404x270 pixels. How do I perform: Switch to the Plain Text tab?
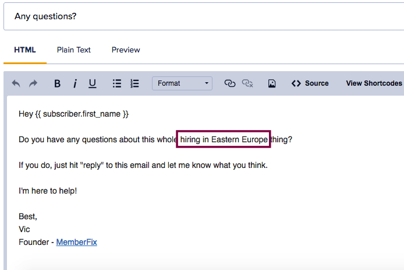[x=74, y=50]
